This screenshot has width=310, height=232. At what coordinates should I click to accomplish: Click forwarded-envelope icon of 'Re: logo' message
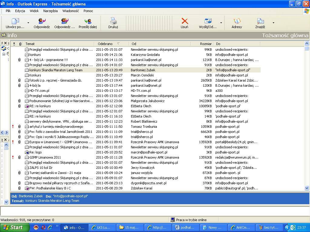27,152
